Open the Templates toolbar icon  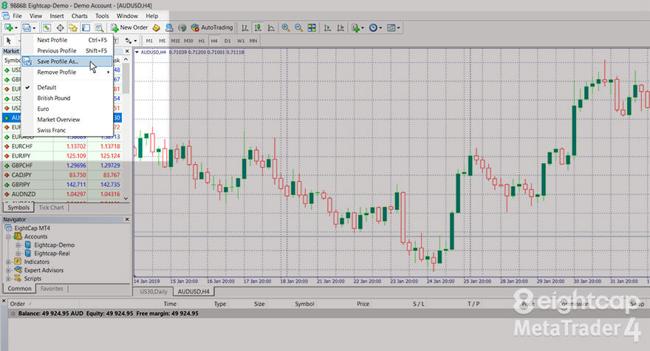[x=391, y=28]
